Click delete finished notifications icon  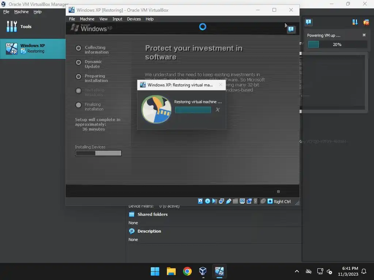(366, 22)
